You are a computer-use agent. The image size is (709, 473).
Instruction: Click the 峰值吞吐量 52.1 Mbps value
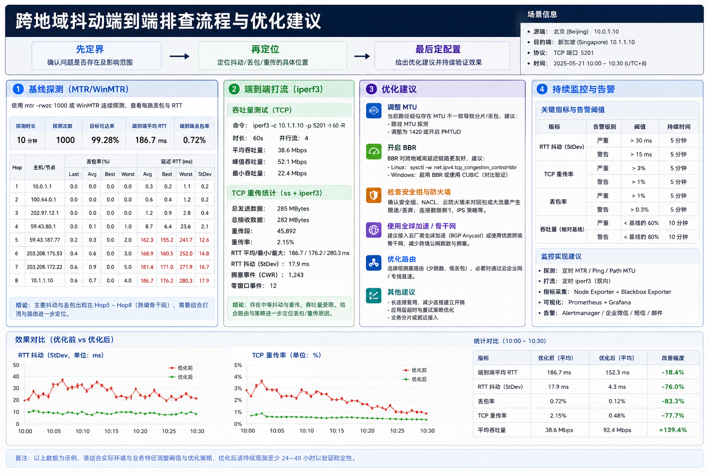click(x=292, y=162)
